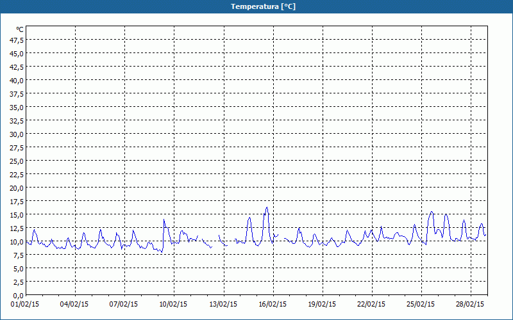The image size is (513, 320).
Task: Click the 2,5 y-axis label
Action: (18, 282)
